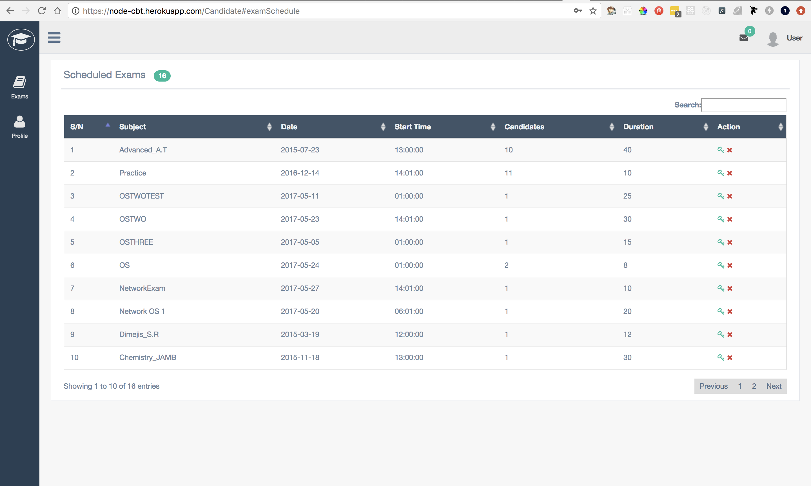The height and width of the screenshot is (486, 811).
Task: Open page 2 of the table
Action: click(x=754, y=386)
